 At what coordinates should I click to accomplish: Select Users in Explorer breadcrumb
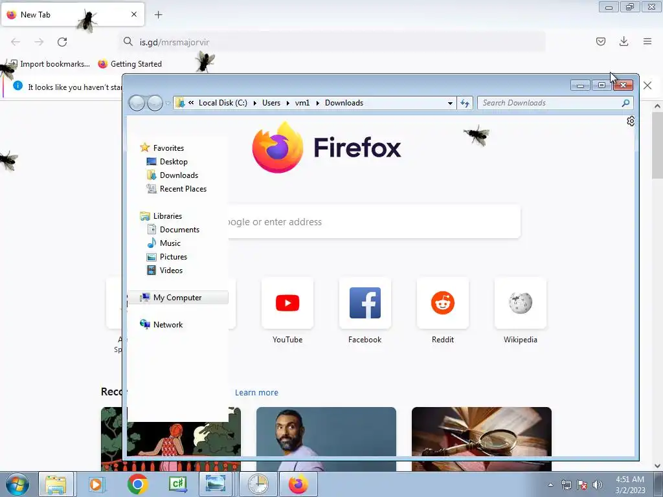[x=271, y=103]
